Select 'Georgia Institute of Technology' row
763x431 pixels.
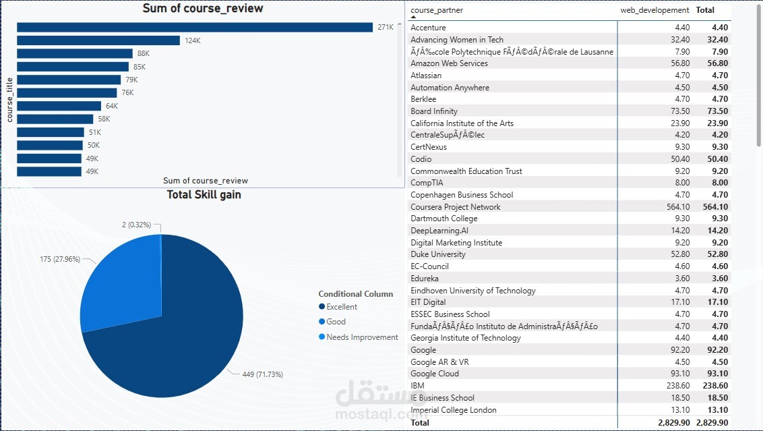569,338
